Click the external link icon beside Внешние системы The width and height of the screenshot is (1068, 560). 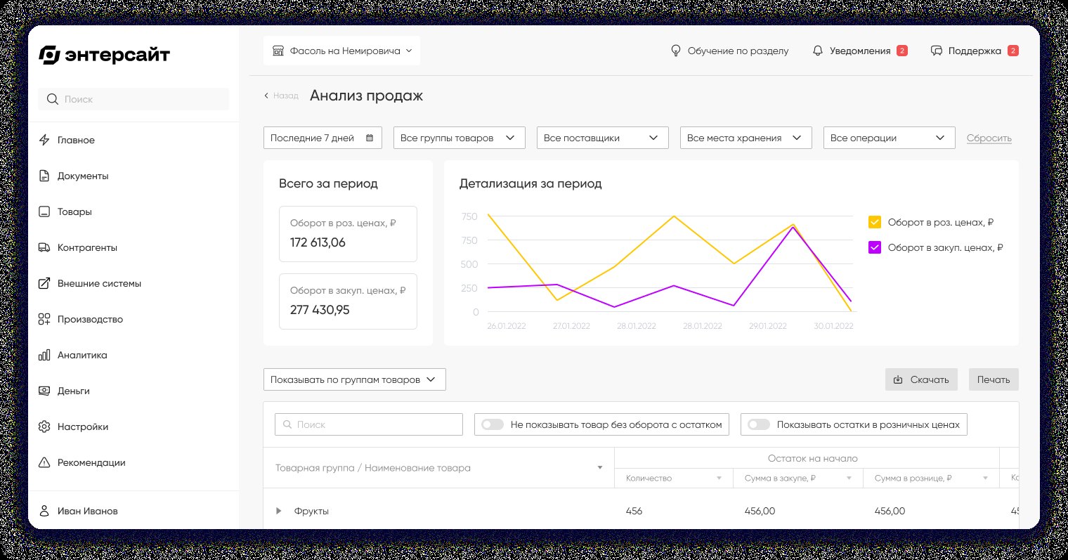(x=44, y=283)
